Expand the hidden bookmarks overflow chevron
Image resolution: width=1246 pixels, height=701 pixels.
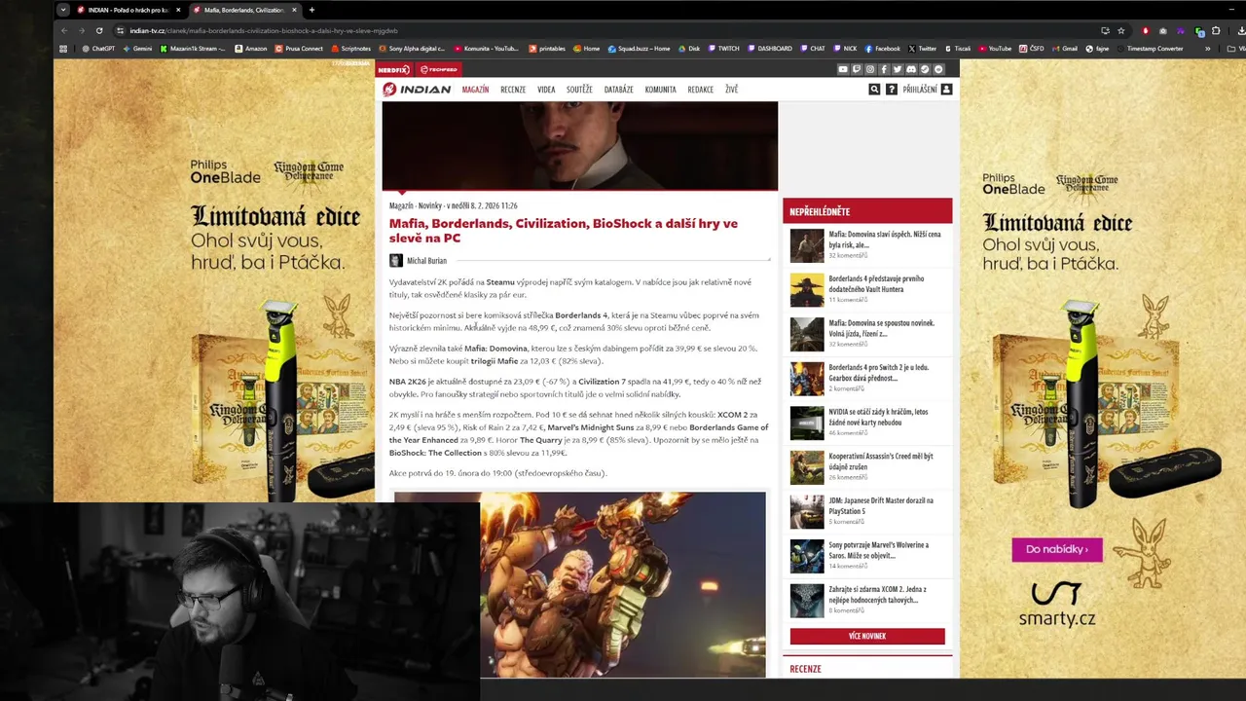click(x=1208, y=49)
